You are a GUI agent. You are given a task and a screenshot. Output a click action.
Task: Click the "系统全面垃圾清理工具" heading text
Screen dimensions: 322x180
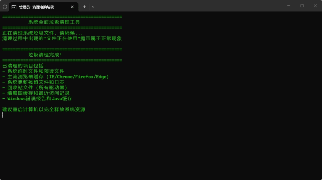pyautogui.click(x=54, y=22)
